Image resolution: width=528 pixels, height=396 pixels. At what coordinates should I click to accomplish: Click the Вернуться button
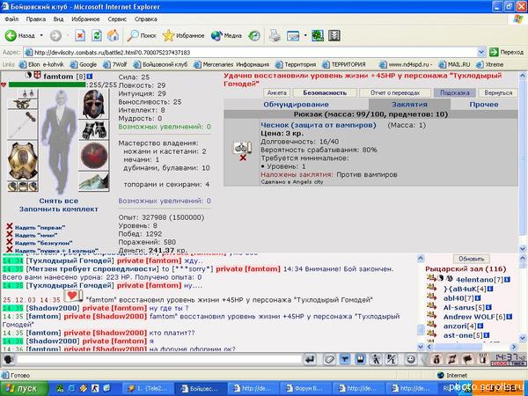point(498,92)
